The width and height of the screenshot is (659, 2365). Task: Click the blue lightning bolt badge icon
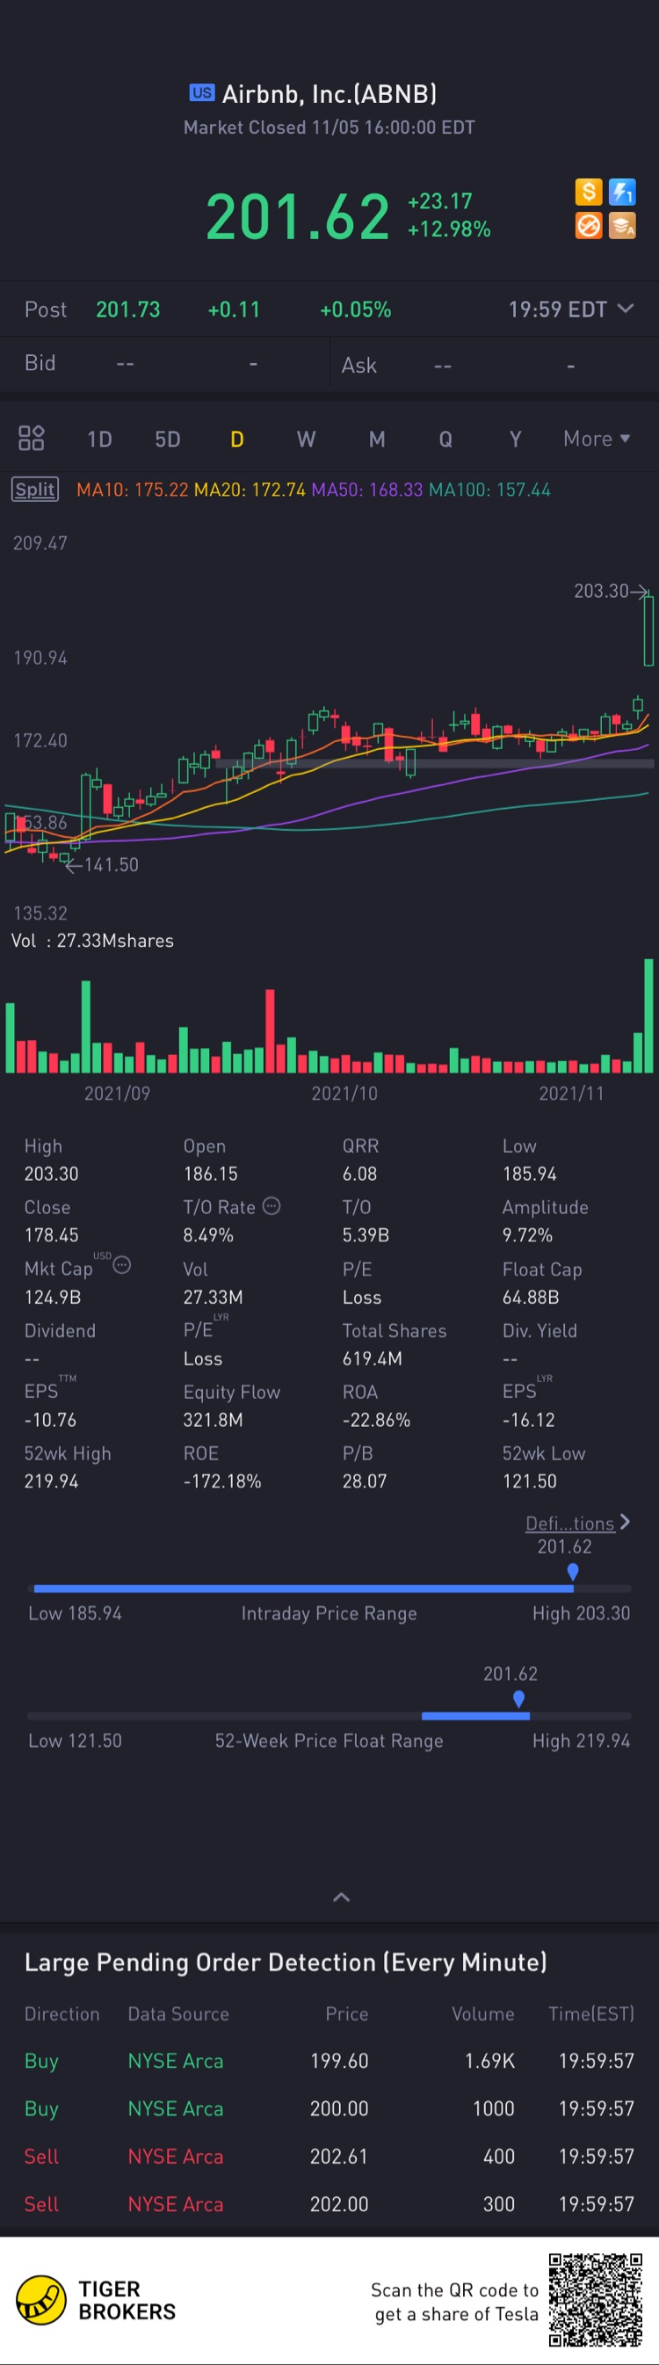622,192
